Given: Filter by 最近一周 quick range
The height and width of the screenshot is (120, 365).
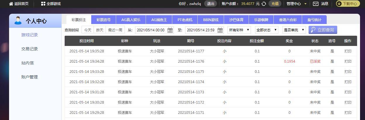Looking at the screenshot, I should (x=115, y=30).
